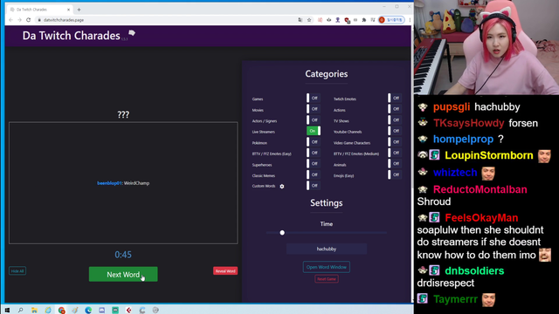
Task: Click the Hide All button
Action: pos(17,271)
